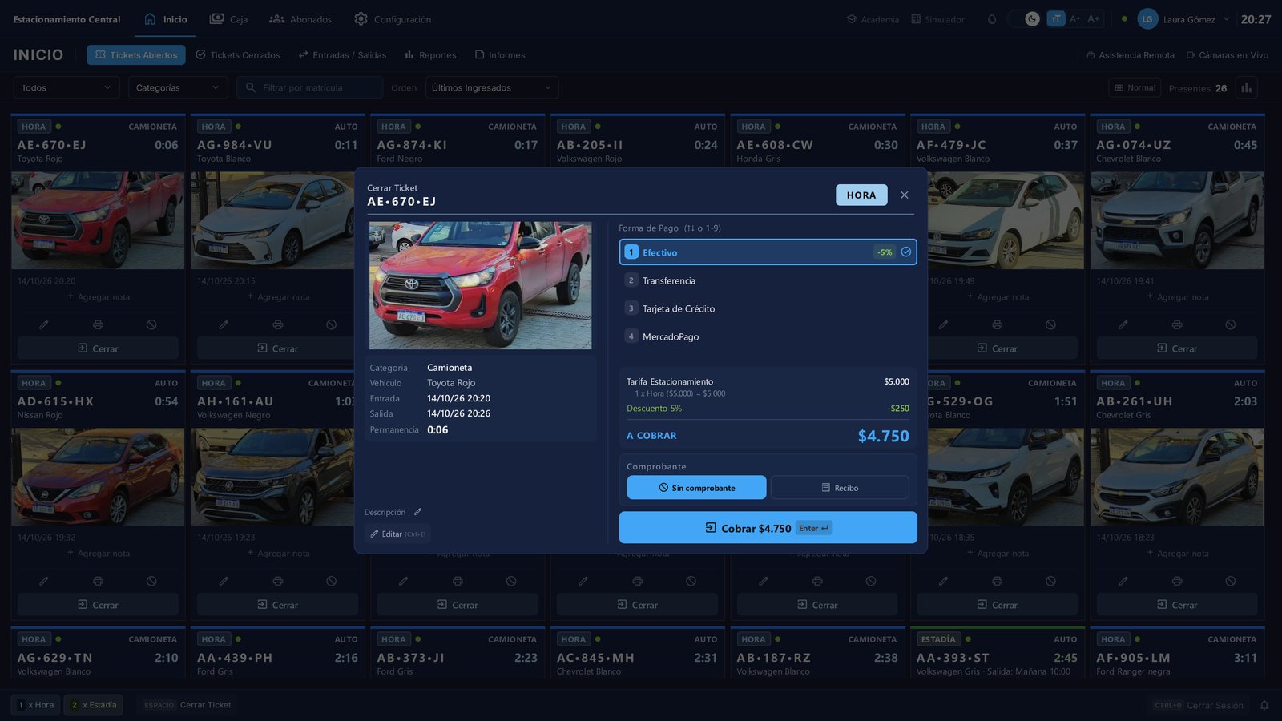This screenshot has width=1282, height=721.
Task: Switch to Entradas / Salidas tab
Action: tap(342, 55)
